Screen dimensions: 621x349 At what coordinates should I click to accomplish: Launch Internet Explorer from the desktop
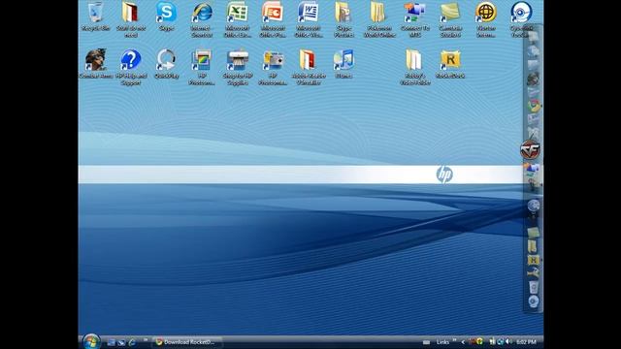coord(202,19)
